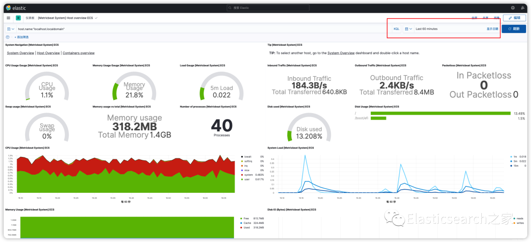Toggle the Free series in memory legend
This screenshot has height=242, width=531.
point(246,218)
